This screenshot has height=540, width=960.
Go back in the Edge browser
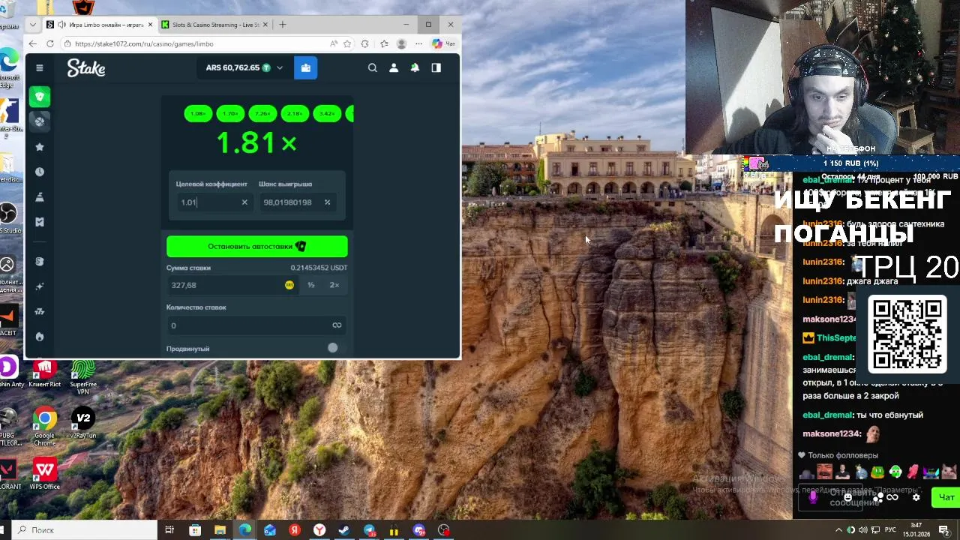tap(32, 43)
